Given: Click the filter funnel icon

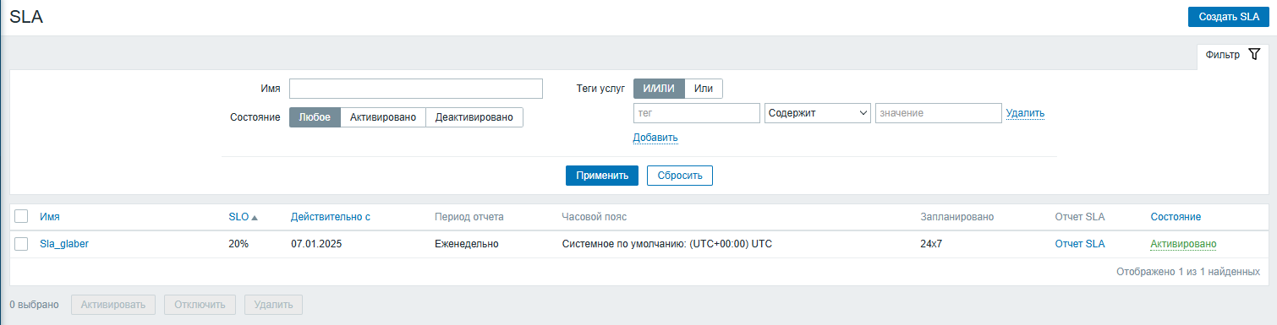Looking at the screenshot, I should coord(1254,54).
